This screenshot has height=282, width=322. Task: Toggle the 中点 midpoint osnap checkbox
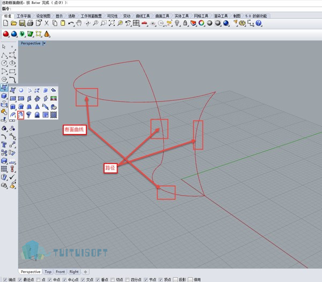pos(50,280)
